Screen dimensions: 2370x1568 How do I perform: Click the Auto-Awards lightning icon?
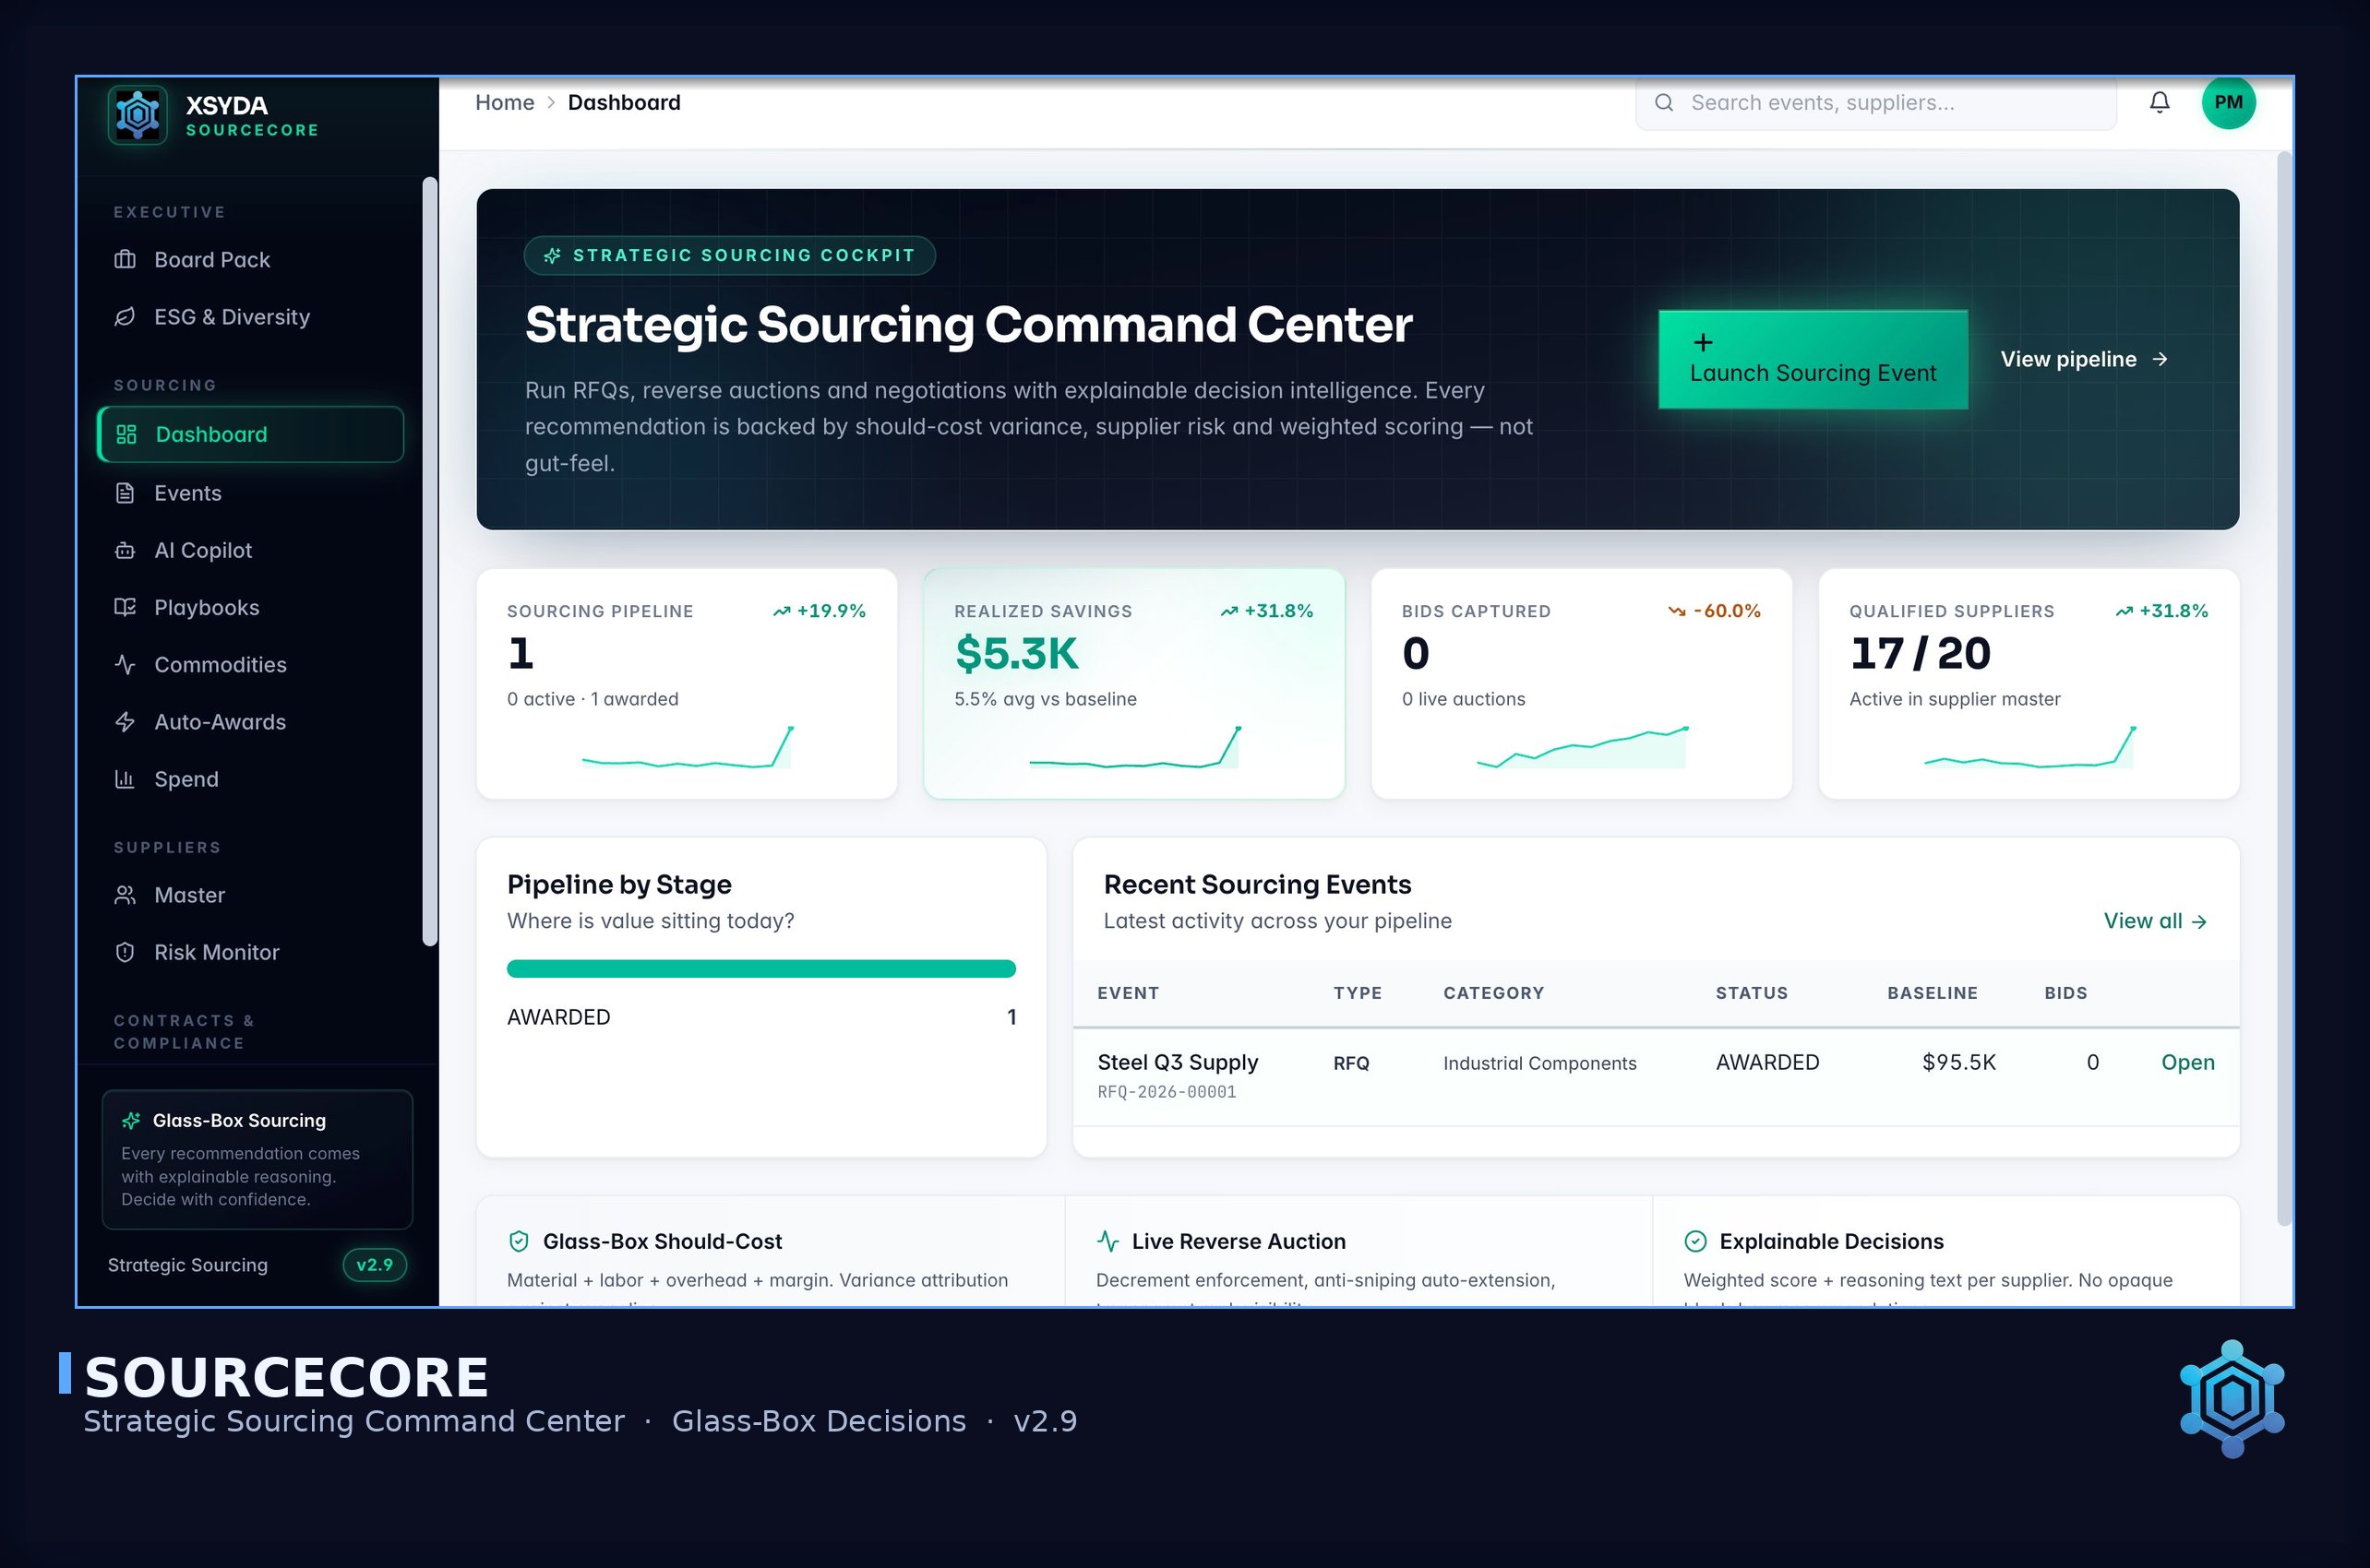point(126,722)
